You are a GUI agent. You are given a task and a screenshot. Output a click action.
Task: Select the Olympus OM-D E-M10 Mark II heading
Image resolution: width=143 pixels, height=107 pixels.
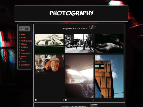click(x=74, y=29)
